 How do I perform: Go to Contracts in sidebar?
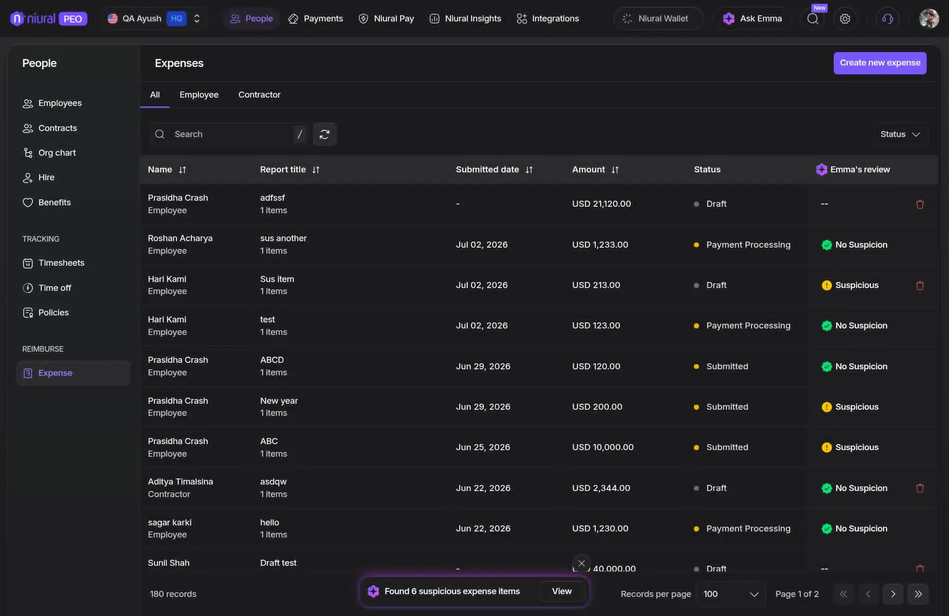(73, 128)
